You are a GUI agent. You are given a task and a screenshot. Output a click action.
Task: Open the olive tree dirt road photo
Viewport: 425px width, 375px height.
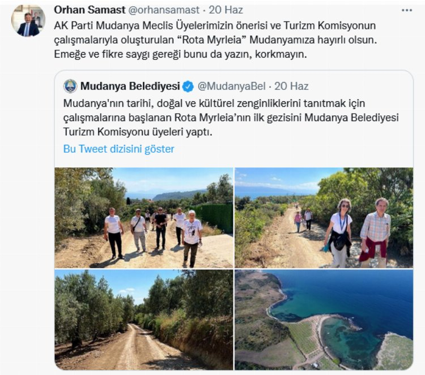[144, 320]
